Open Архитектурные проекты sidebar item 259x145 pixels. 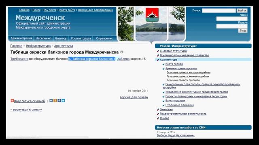coord(181,68)
